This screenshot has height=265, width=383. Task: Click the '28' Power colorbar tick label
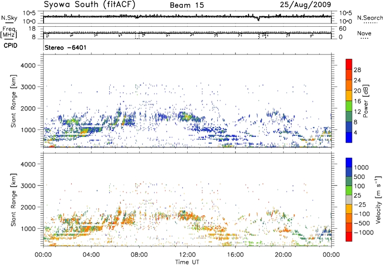coord(357,70)
